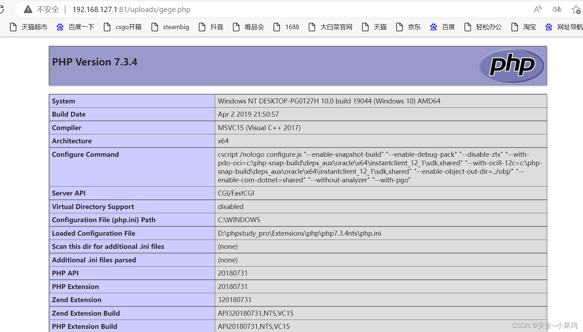Click the browser reload icon
The height and width of the screenshot is (332, 583).
pyautogui.click(x=1, y=9)
